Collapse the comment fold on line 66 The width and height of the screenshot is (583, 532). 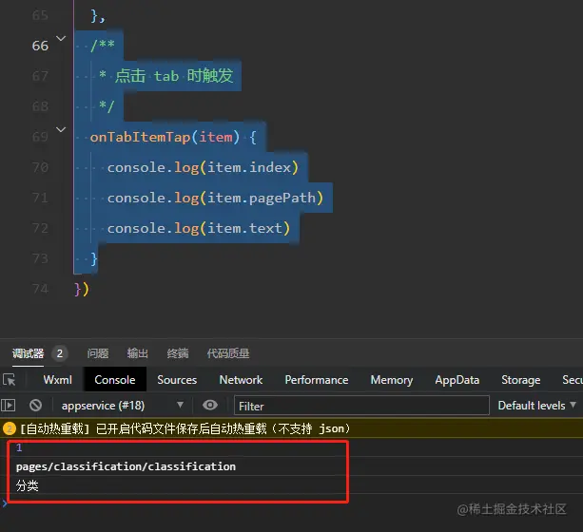tap(61, 38)
